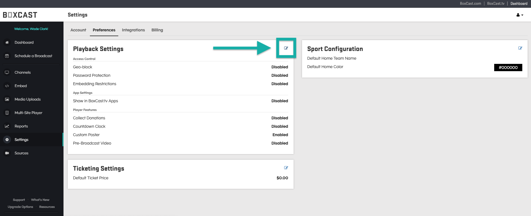The image size is (531, 216).
Task: Open the Ticketing Settings edit icon
Action: coord(286,168)
